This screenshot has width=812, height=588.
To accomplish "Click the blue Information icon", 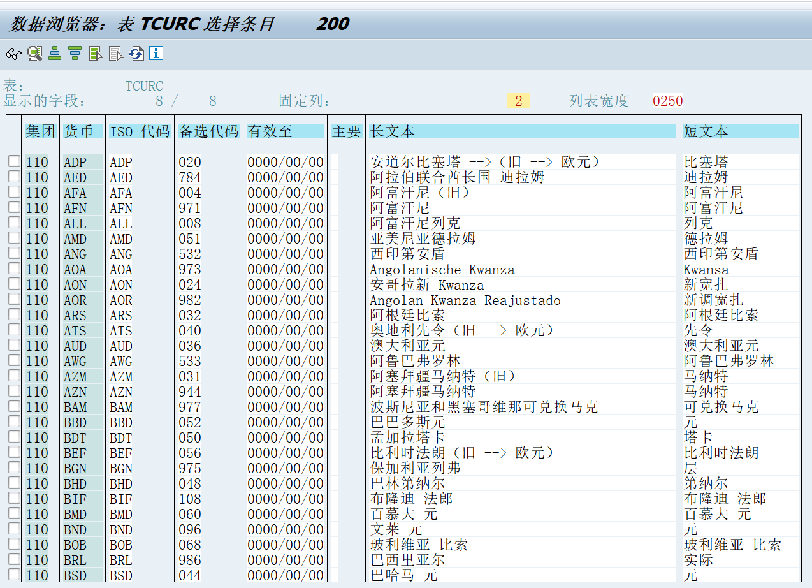I will (156, 53).
